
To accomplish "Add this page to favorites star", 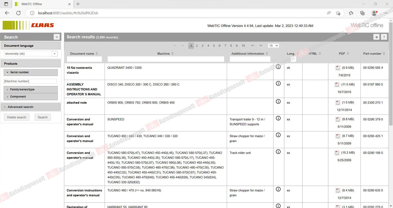I will [338, 13].
